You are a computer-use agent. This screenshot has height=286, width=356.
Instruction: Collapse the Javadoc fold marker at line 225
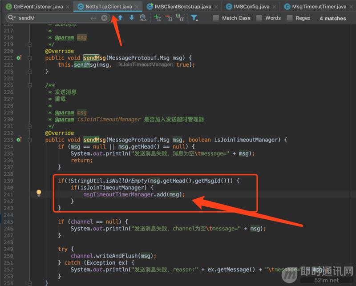click(x=30, y=85)
